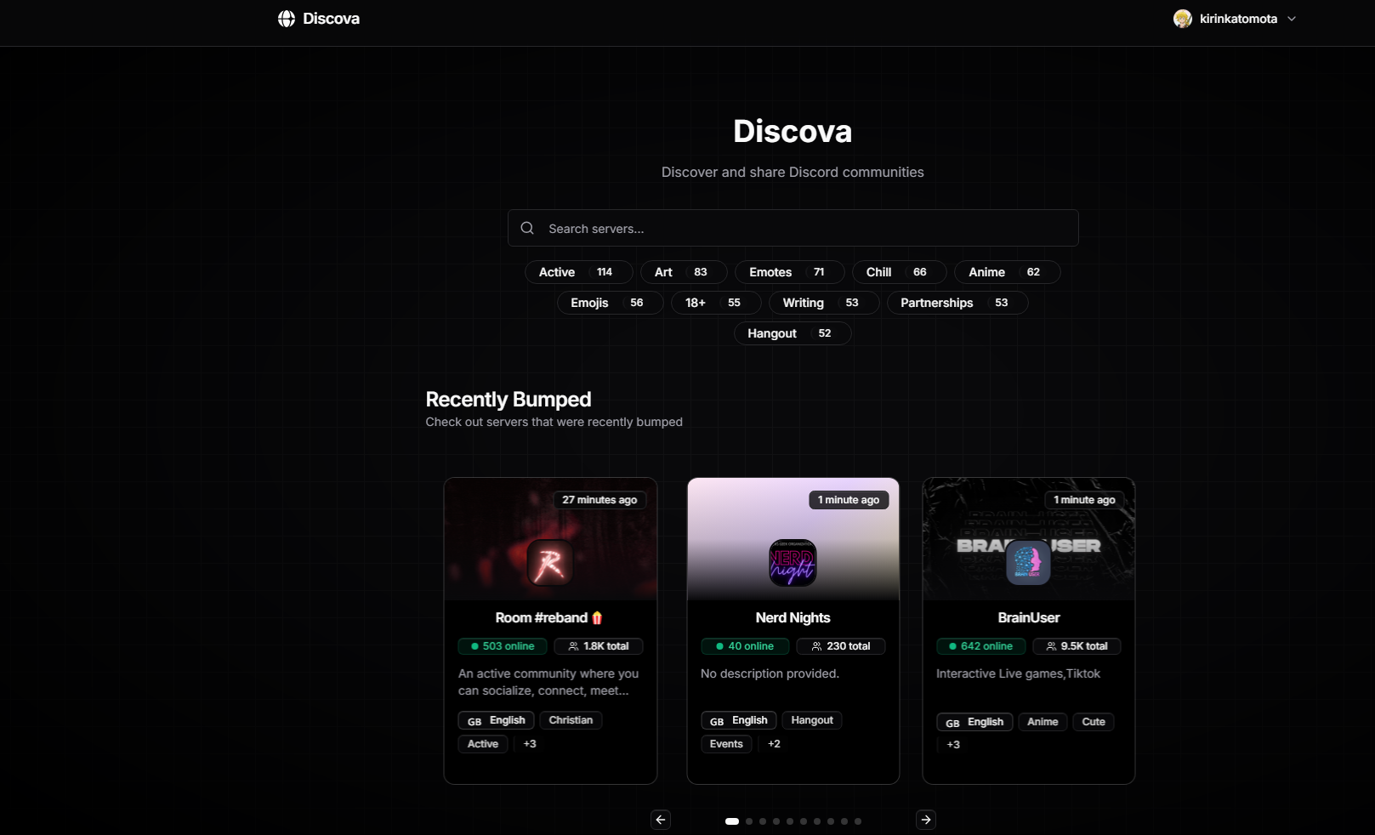Click the Room #reband banner thumbnail

coord(550,539)
